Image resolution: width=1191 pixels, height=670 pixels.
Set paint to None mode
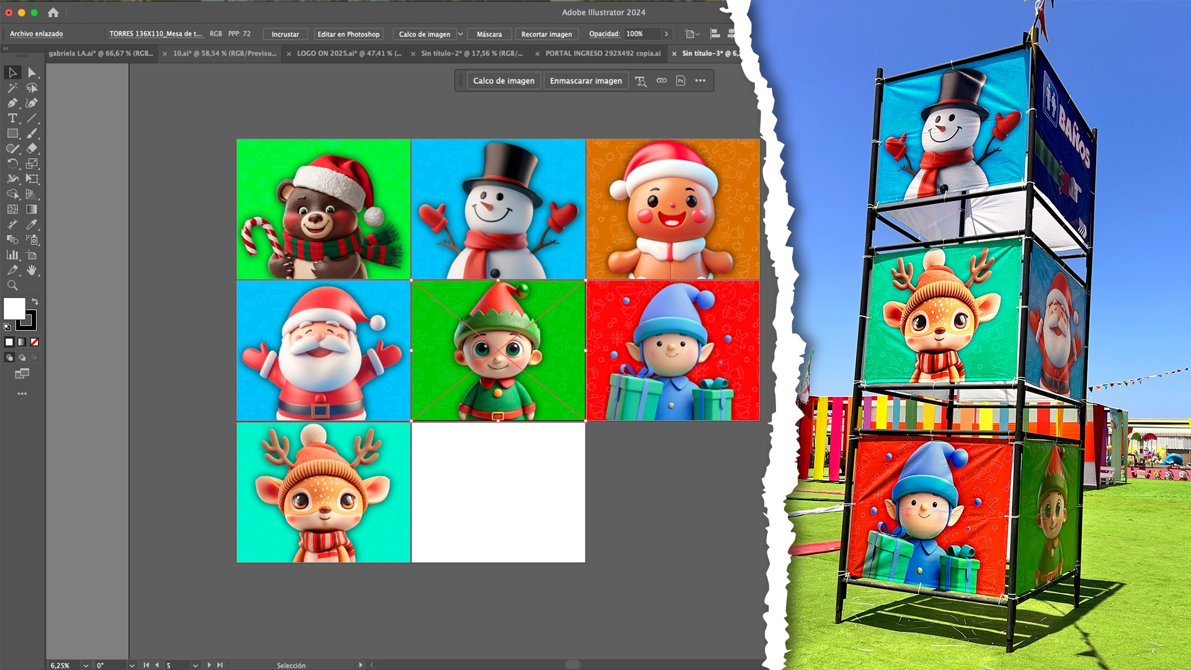click(35, 342)
